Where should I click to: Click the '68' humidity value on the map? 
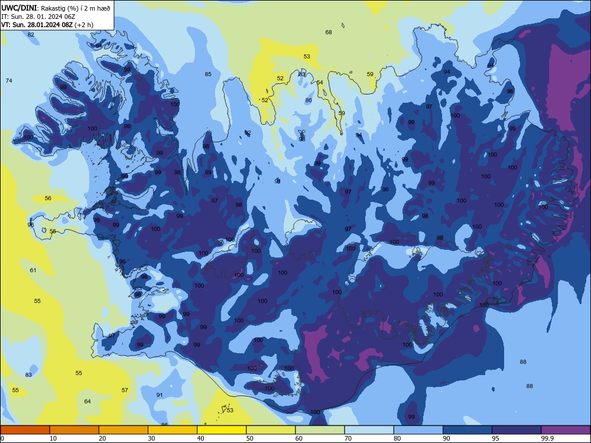point(329,32)
